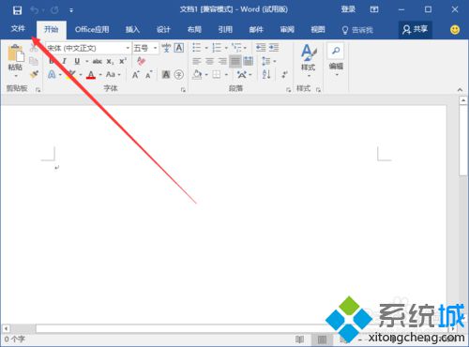The height and width of the screenshot is (347, 469).
Task: Open the 文件 menu tab
Action: (18, 29)
